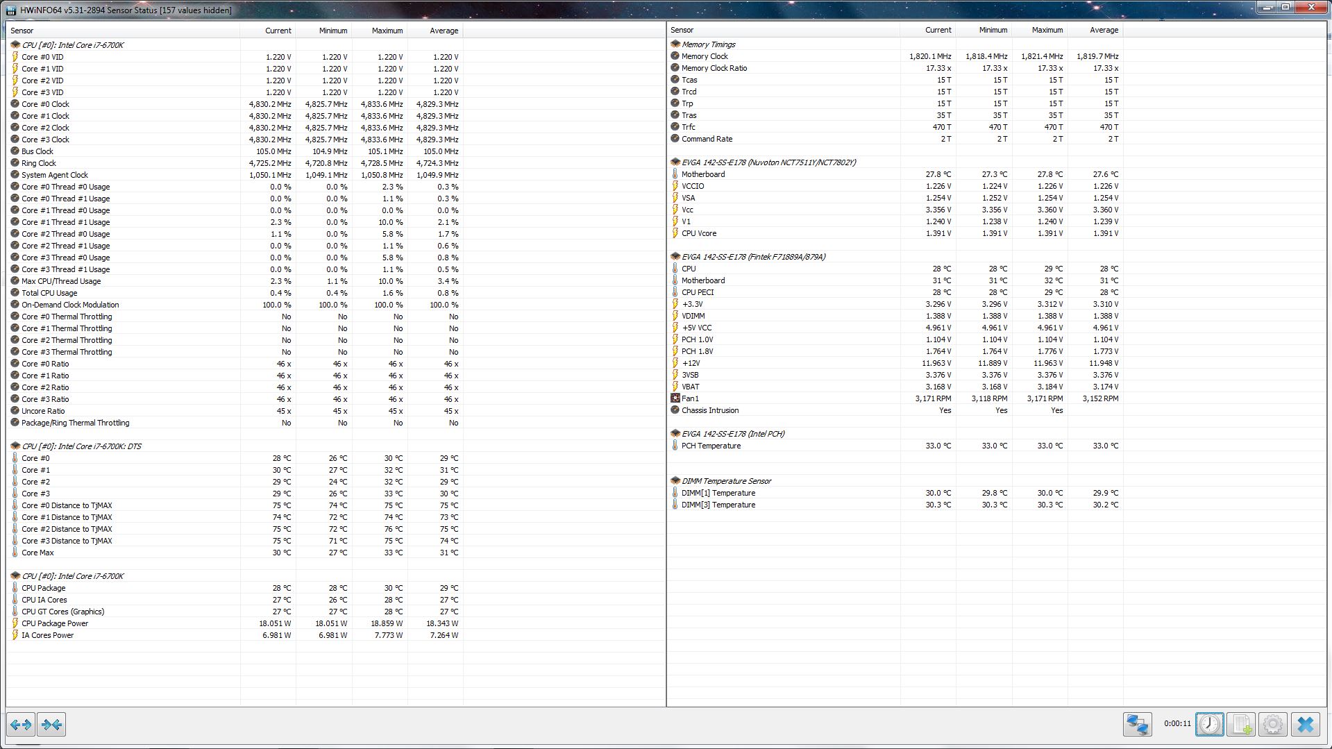Select the Core #1 Thread #1 Usage row
Image resolution: width=1332 pixels, height=749 pixels.
235,222
